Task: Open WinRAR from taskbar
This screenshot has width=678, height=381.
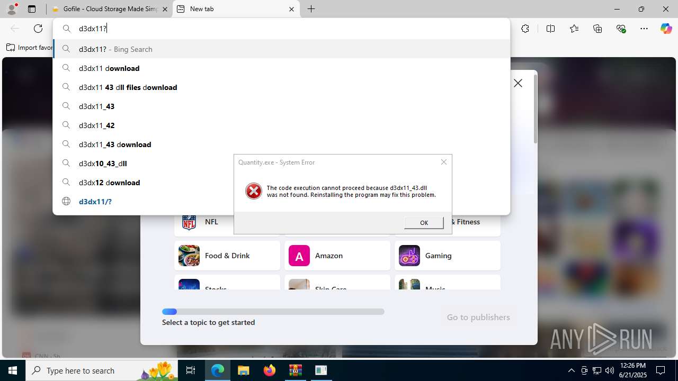Action: click(x=295, y=370)
